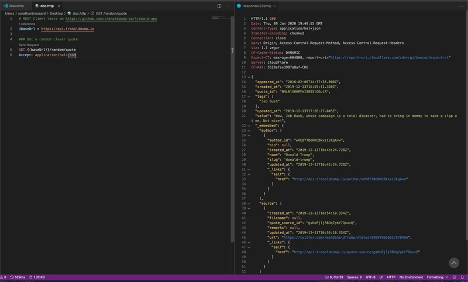Collapse the author "self" object at line 32
This screenshot has height=282, width=468.
(x=249, y=174)
